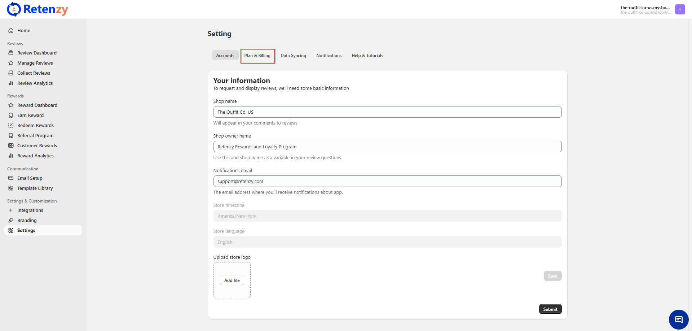Click the user avatar in header

[x=680, y=9]
